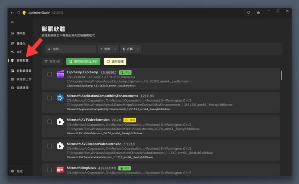This screenshot has width=299, height=184.
Task: Click Microsoft.AV1VideoExtension name text
Action: point(88,120)
